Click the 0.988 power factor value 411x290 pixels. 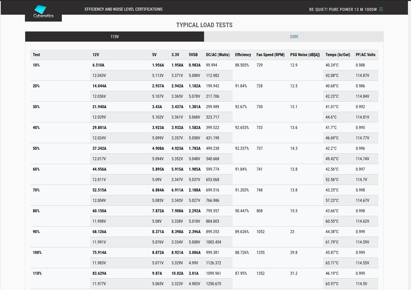[x=360, y=65]
